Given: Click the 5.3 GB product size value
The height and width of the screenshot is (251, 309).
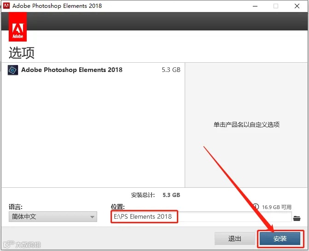Looking at the screenshot, I should pyautogui.click(x=171, y=70).
